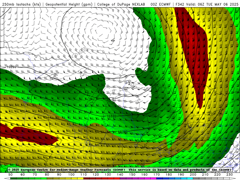Click the 80 value on the color scale
This screenshot has width=240, height=180.
(x=47, y=175)
